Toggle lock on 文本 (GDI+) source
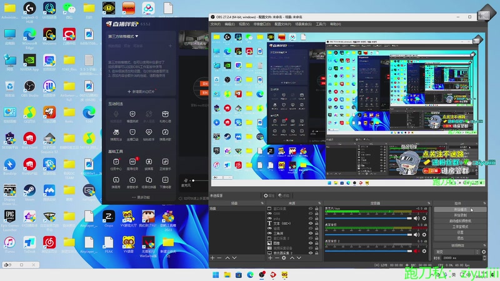This screenshot has height=281, width=500. [317, 224]
